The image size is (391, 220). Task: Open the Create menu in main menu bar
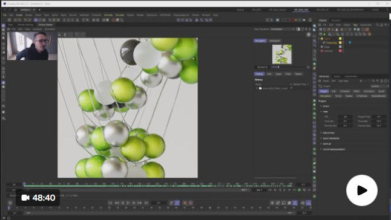[19, 15]
